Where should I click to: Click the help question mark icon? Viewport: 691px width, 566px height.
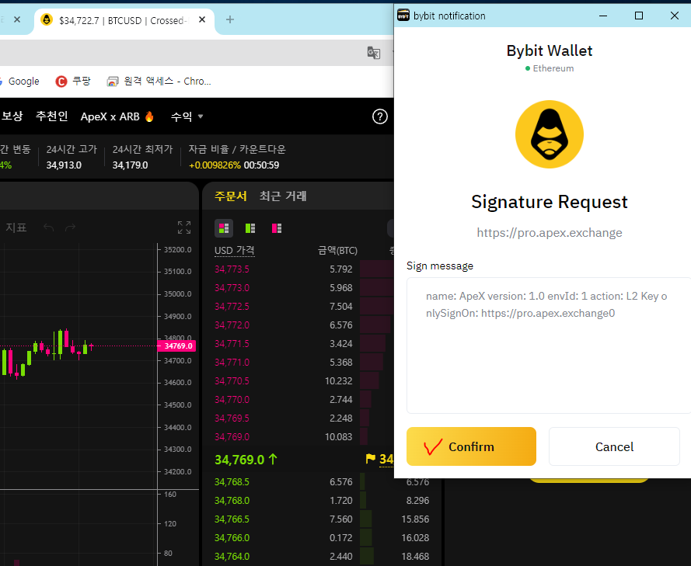tap(380, 116)
